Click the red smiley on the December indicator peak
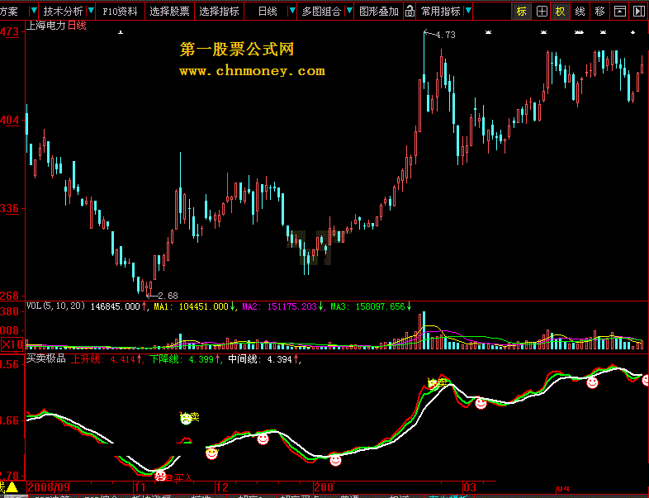This screenshot has width=649, height=498. click(263, 439)
